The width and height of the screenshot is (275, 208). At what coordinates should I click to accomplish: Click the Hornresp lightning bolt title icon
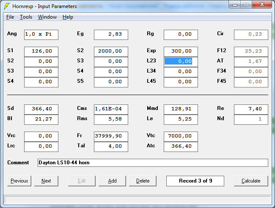coord(7,6)
